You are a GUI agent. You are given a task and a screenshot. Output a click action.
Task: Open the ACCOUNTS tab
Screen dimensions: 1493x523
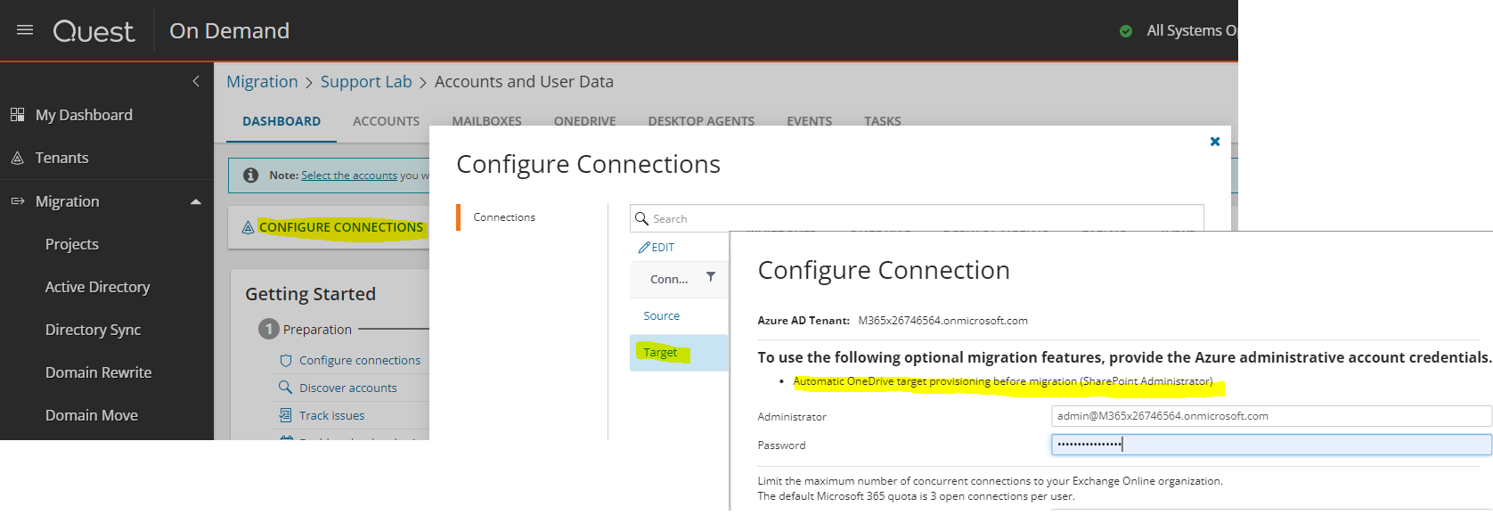pyautogui.click(x=386, y=121)
